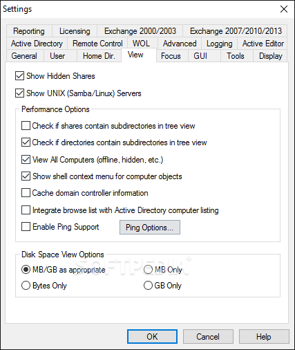Go to Active Directory tab
Image resolution: width=295 pixels, height=350 pixels.
coord(37,44)
